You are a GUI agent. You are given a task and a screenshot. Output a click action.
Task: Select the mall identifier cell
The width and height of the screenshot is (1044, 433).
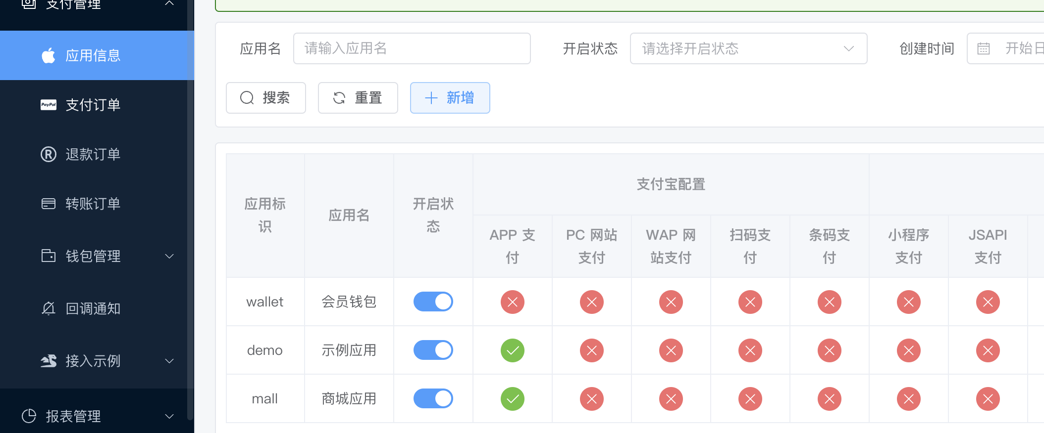tap(265, 398)
